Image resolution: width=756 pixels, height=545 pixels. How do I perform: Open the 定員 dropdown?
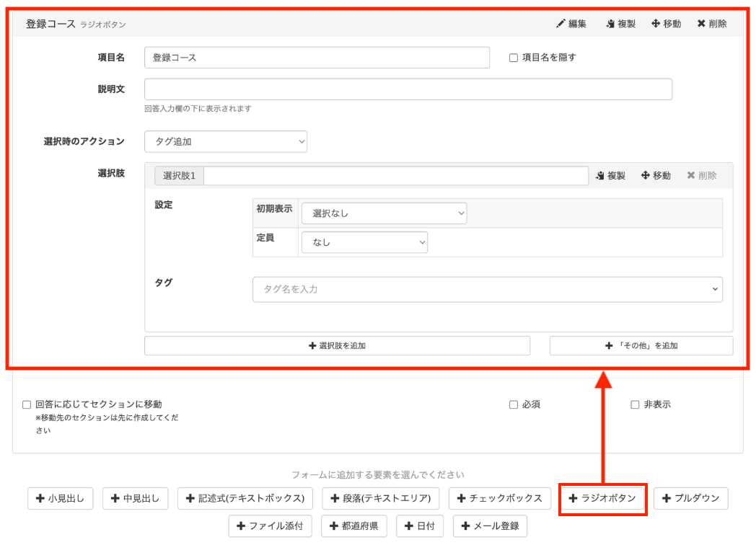(364, 242)
